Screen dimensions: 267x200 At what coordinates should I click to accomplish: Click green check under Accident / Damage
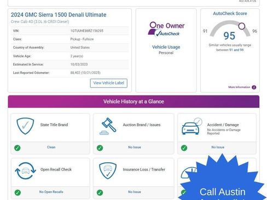(184, 148)
